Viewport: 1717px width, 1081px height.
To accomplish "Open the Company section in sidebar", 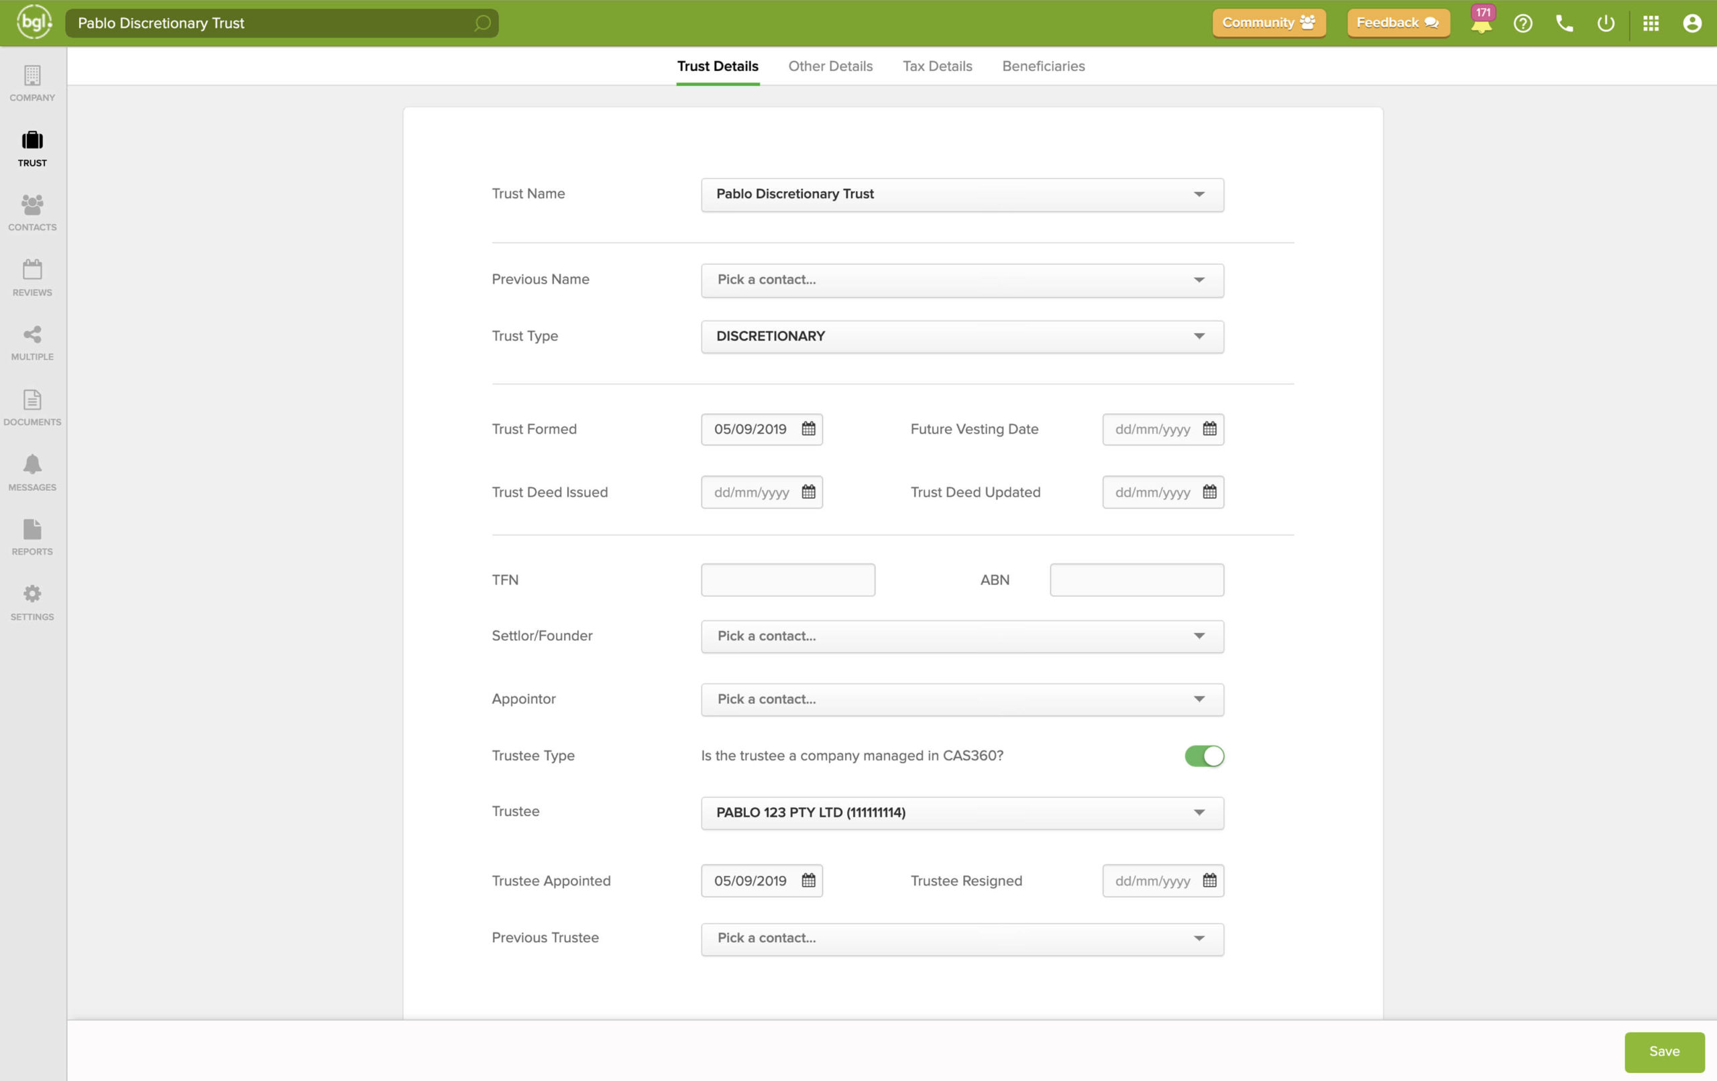I will [x=32, y=82].
